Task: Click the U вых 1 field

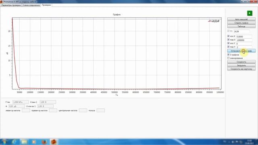Action: point(48,102)
